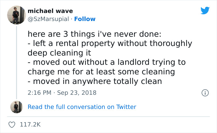Click the 2:16 PM time text
217x133 pixels.
39,93
